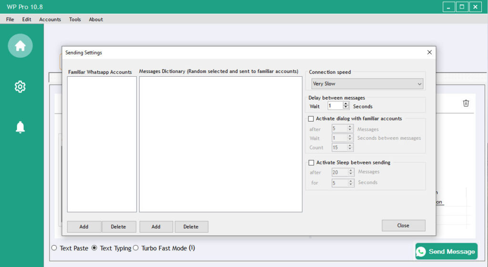Open the Tools menu
This screenshot has width=488, height=267.
75,20
